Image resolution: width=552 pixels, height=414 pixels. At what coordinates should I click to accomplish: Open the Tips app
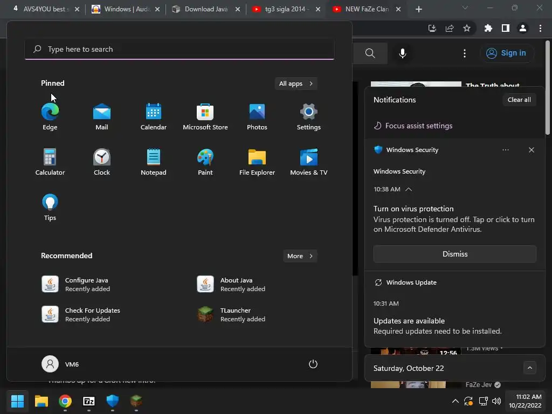[x=50, y=208]
